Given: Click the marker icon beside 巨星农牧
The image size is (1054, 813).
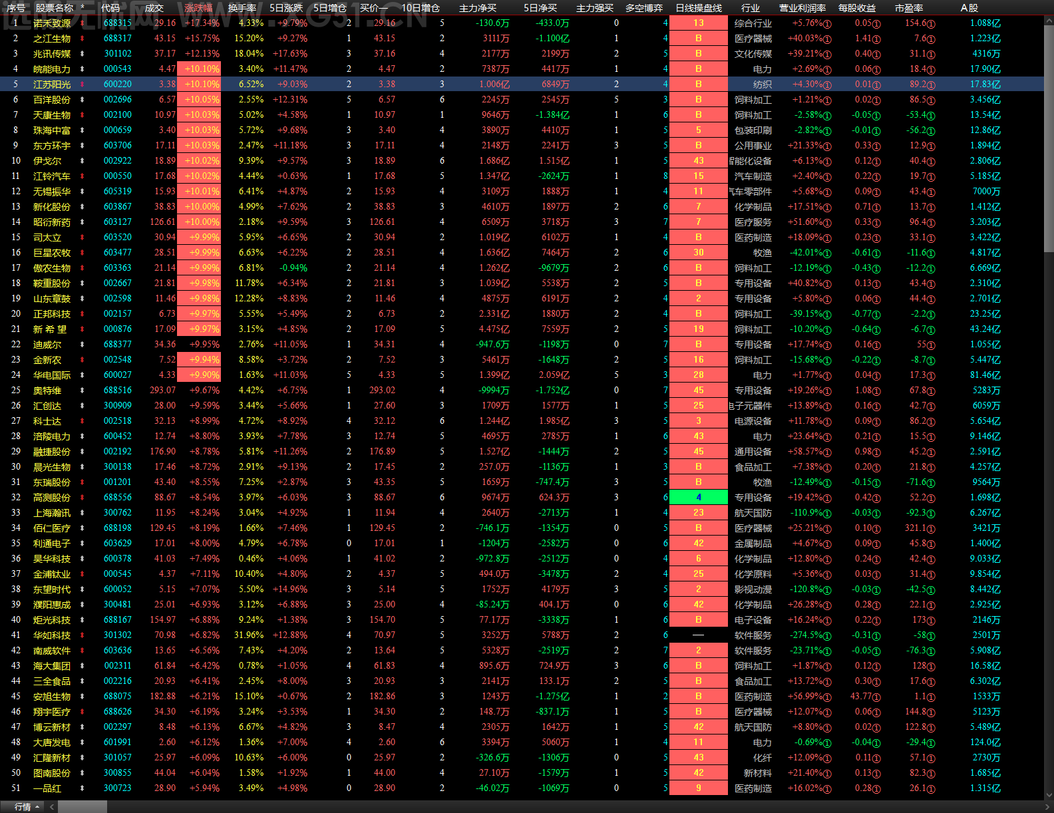Looking at the screenshot, I should (x=83, y=253).
